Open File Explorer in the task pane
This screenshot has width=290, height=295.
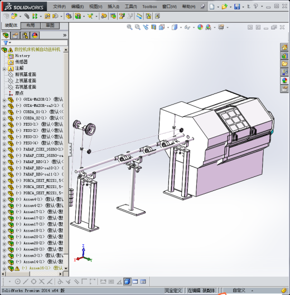point(284,64)
